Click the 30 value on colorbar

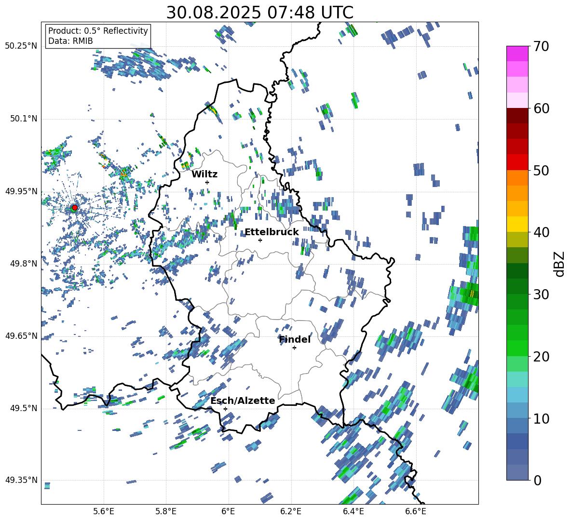[x=541, y=294]
